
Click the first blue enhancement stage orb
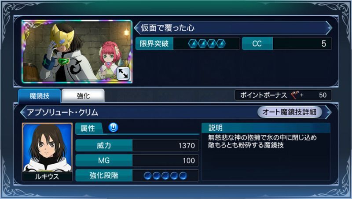coord(147,176)
